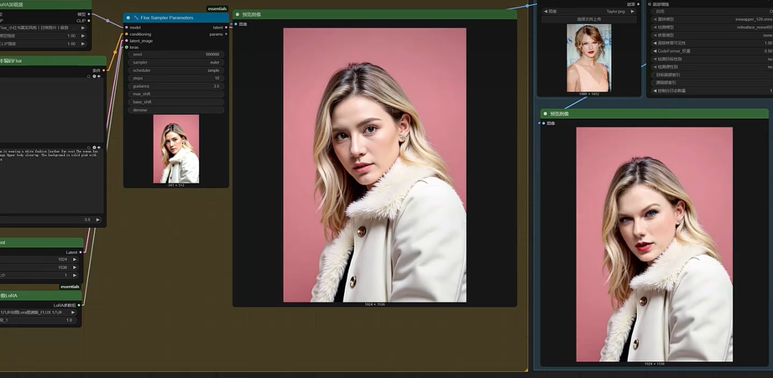Collapse the right preview image node via title dot

coord(546,114)
